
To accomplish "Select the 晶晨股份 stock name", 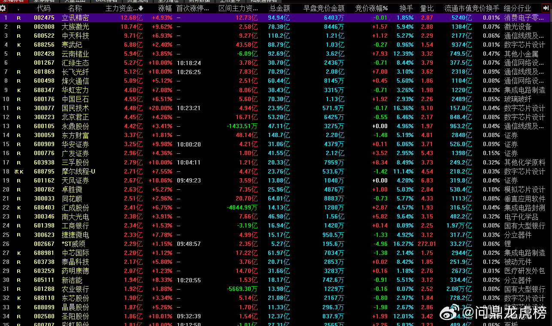I will 76,307.
